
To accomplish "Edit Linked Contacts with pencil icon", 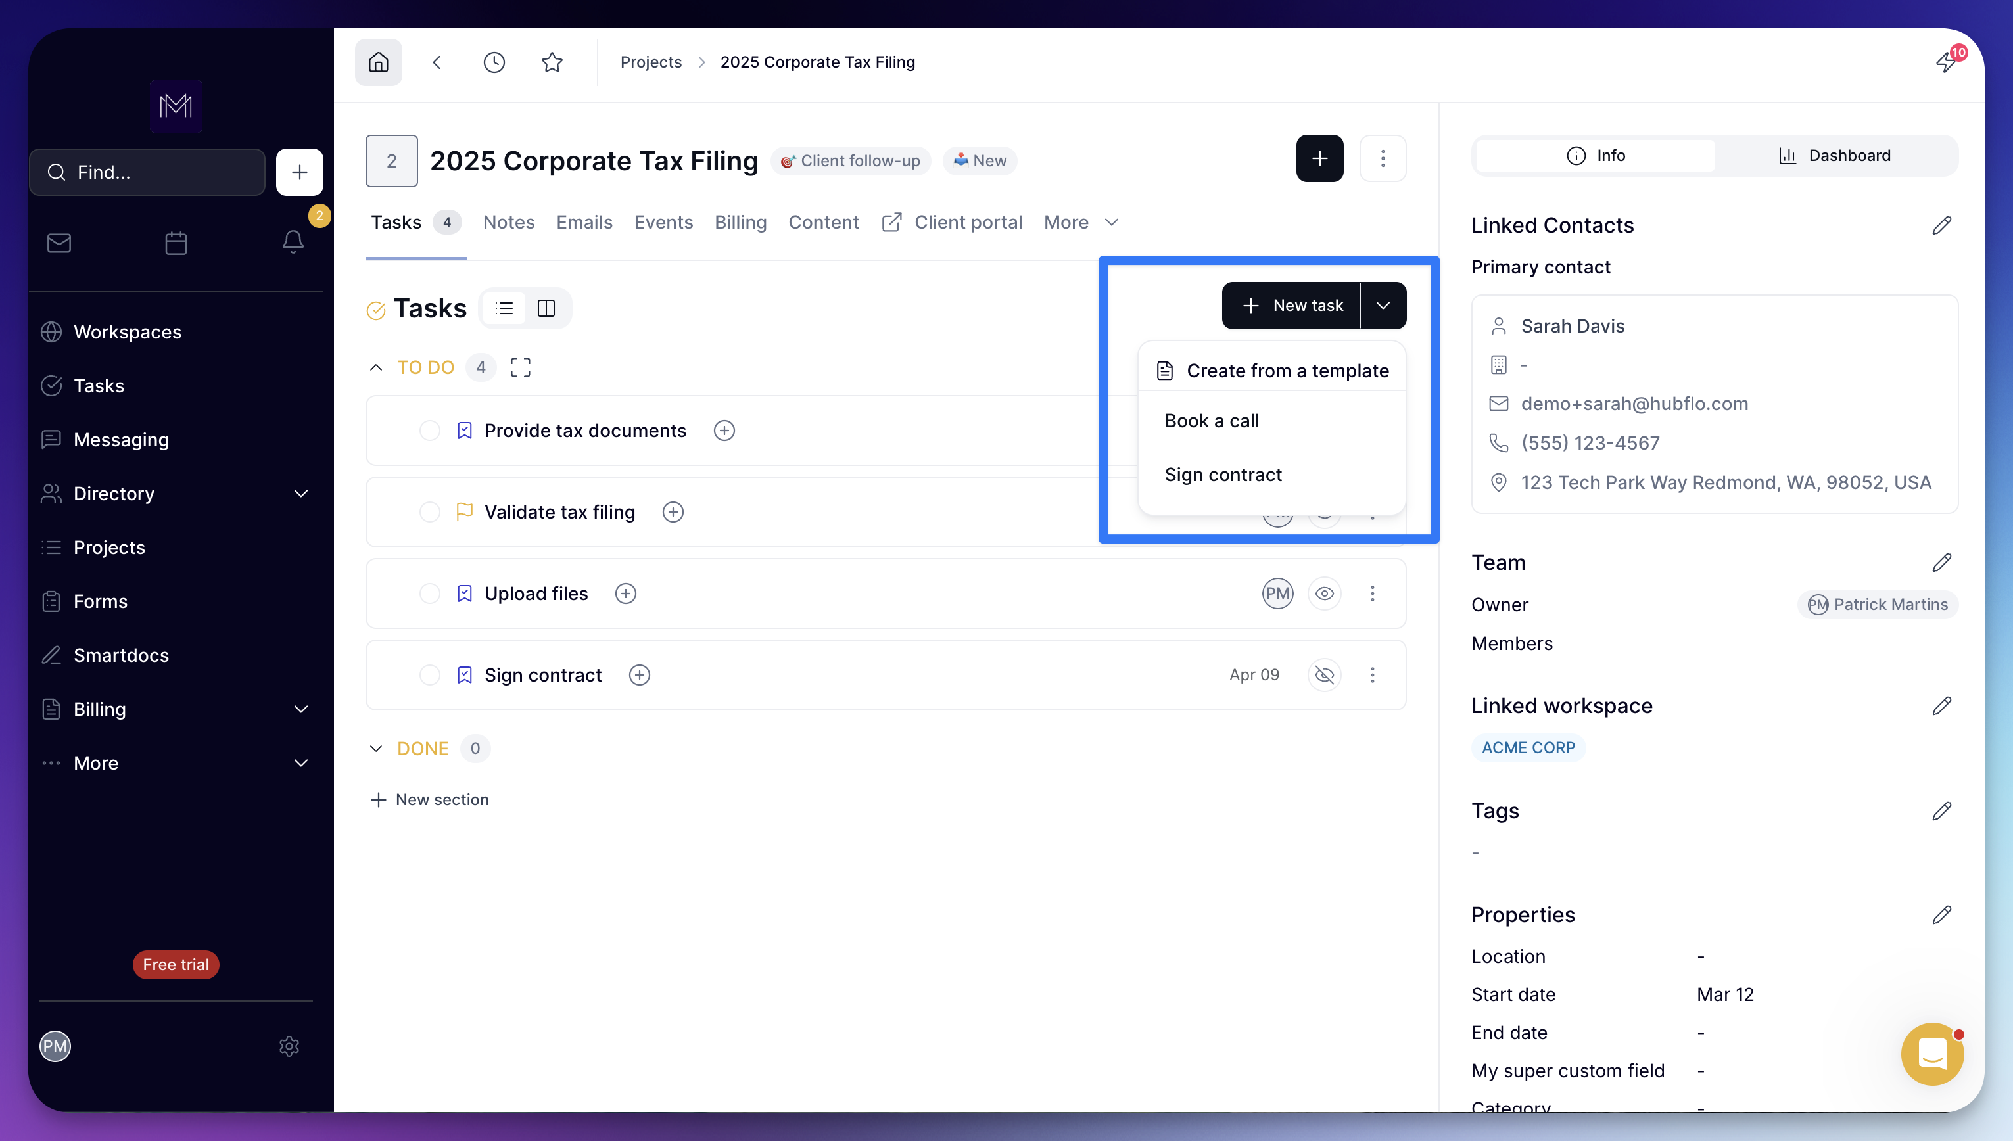I will 1942,225.
